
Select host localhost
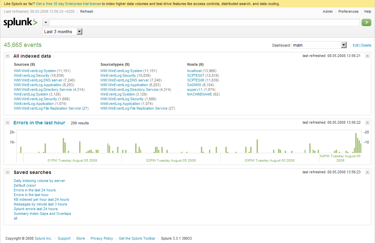[194, 71]
